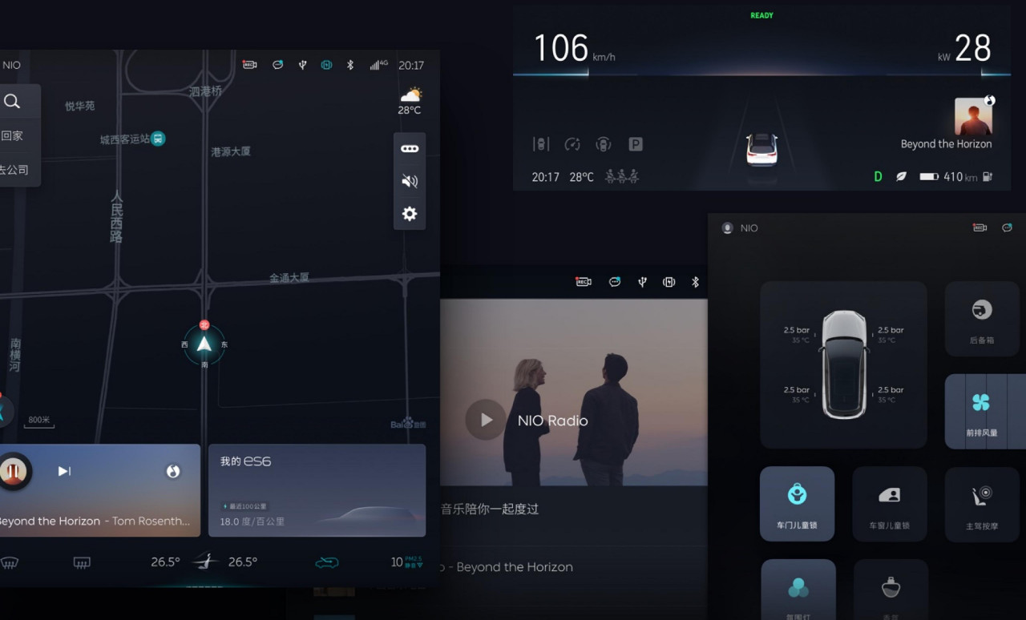Viewport: 1026px width, 620px height.
Task: Mute navigation voice with the speaker icon
Action: (410, 181)
